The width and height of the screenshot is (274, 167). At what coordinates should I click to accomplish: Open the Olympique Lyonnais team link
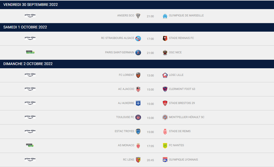183,160
